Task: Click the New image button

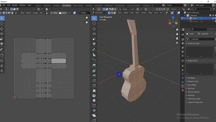Action: pos(54,13)
